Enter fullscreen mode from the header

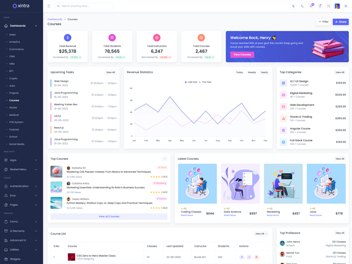(x=329, y=6)
